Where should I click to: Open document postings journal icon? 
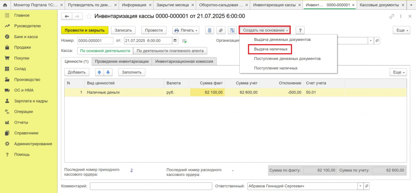(x=210, y=30)
